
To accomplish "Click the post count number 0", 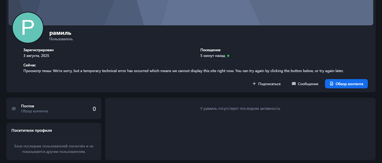I will click(94, 109).
